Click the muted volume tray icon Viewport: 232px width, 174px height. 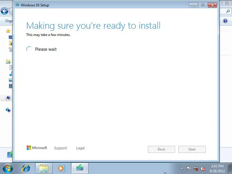(x=202, y=168)
